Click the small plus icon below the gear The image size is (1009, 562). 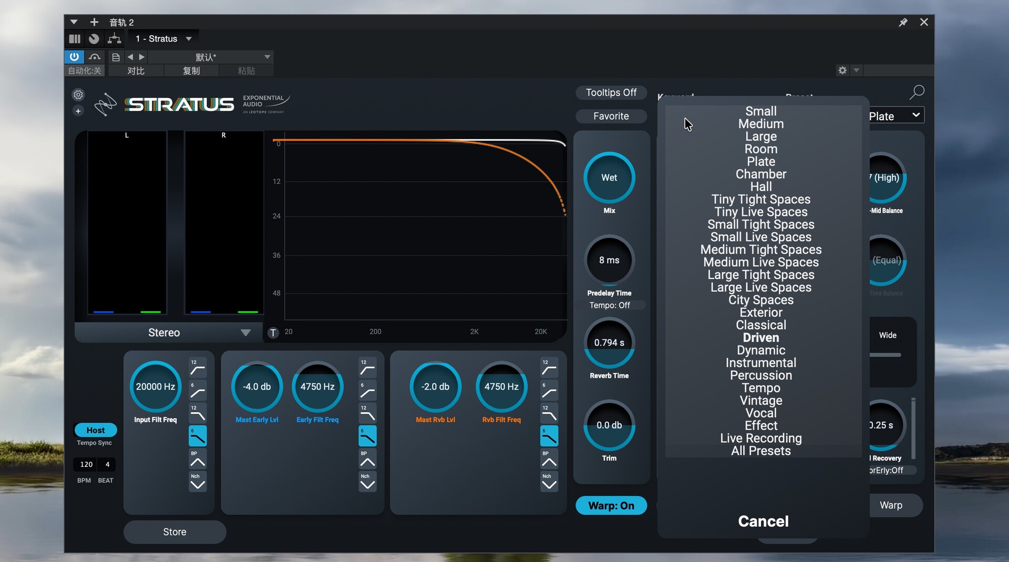pos(78,111)
